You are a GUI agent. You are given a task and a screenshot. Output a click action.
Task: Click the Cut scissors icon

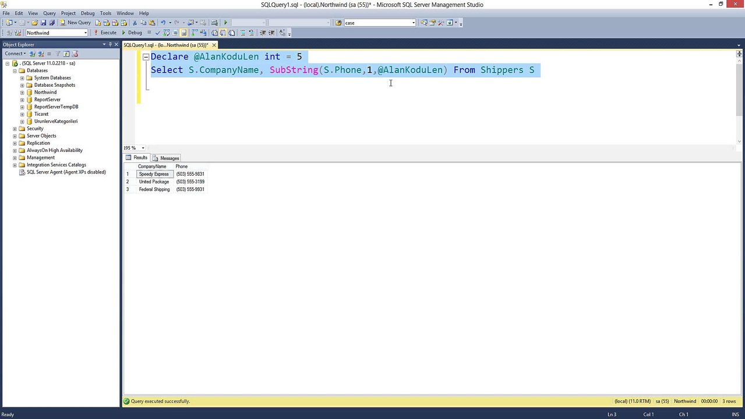135,23
